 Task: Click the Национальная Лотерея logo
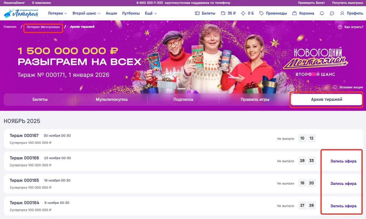point(21,13)
